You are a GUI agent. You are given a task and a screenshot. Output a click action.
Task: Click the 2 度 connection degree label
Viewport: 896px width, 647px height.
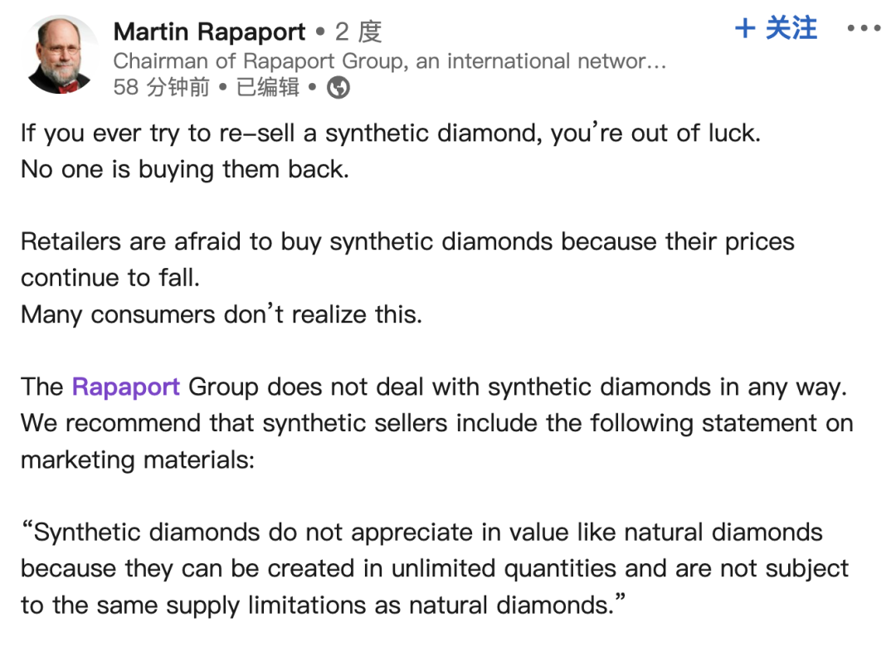pos(358,32)
